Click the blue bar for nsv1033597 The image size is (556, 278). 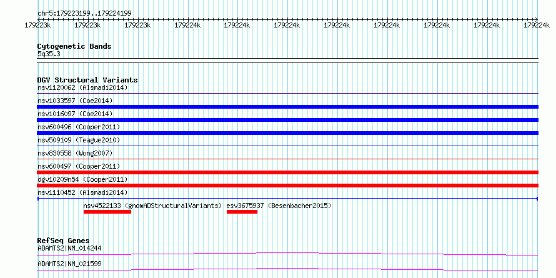tap(287, 107)
